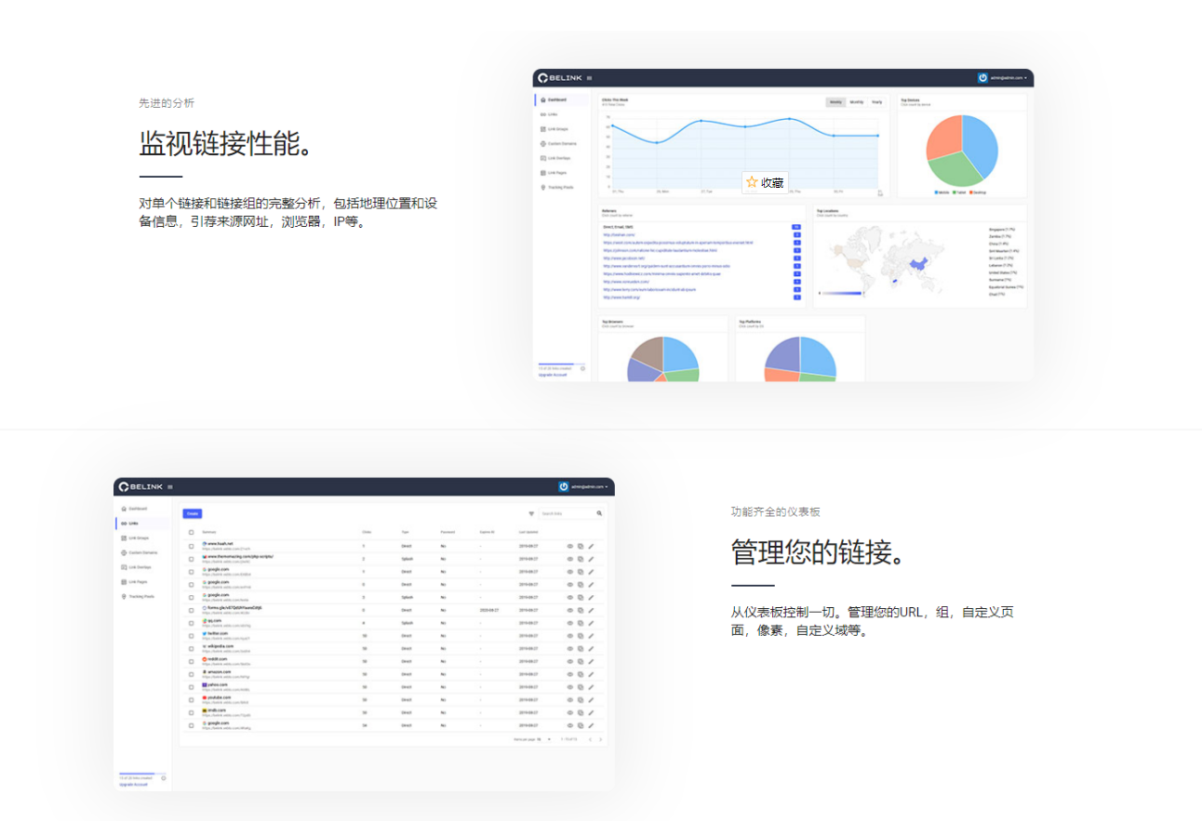Switch the clicks chart to the Yearly tab
1202x821 pixels.
pyautogui.click(x=875, y=102)
